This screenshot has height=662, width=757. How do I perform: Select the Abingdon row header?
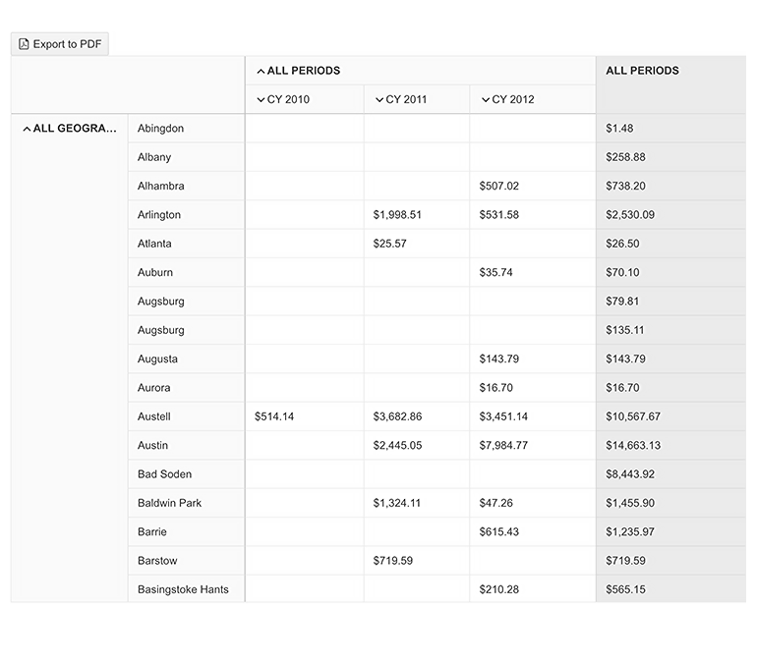point(161,129)
